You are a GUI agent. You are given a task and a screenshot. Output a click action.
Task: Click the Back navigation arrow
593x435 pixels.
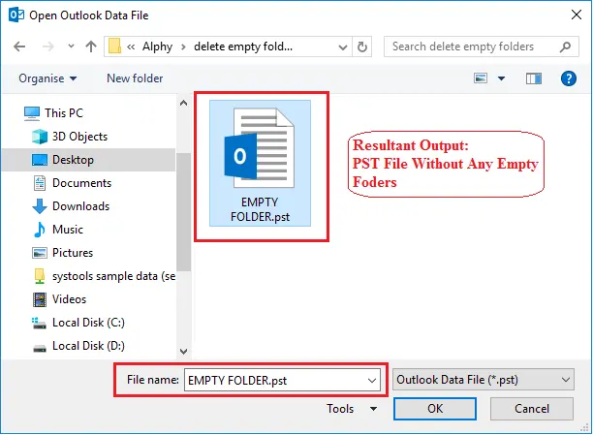(x=19, y=47)
